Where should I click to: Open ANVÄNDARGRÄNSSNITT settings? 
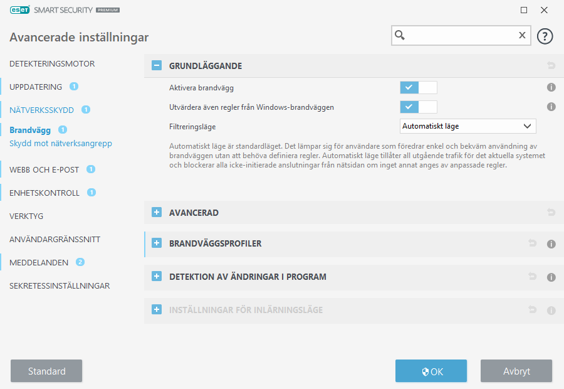55,240
